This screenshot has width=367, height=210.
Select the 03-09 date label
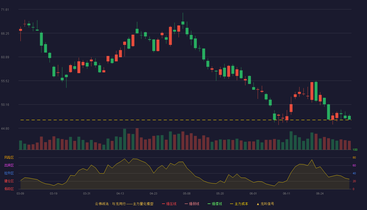pos(20,193)
